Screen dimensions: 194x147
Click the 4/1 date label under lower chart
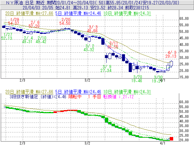click(163, 143)
